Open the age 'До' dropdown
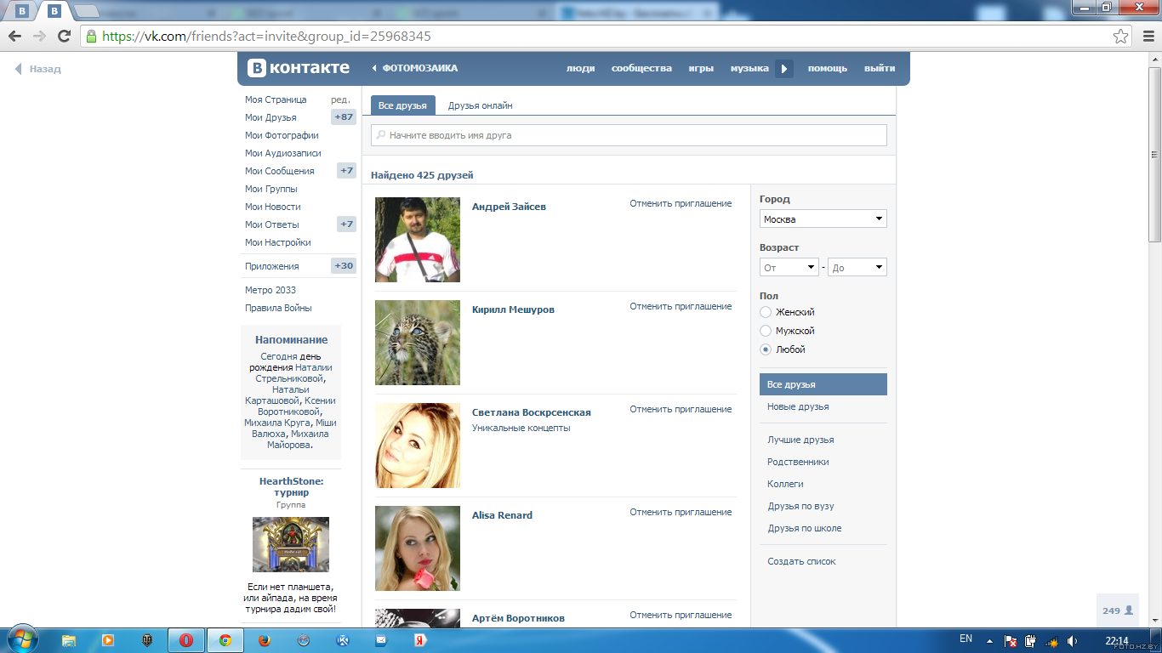This screenshot has width=1162, height=653. pos(857,267)
